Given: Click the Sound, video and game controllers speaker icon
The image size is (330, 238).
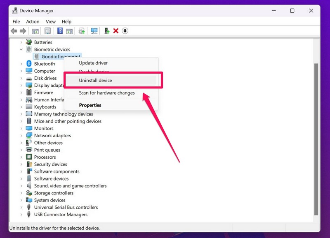Looking at the screenshot, I should 29,185.
